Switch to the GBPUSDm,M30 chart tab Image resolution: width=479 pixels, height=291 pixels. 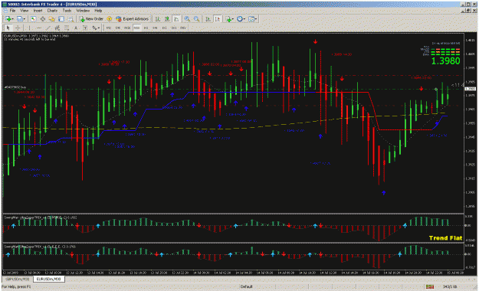(x=18, y=279)
